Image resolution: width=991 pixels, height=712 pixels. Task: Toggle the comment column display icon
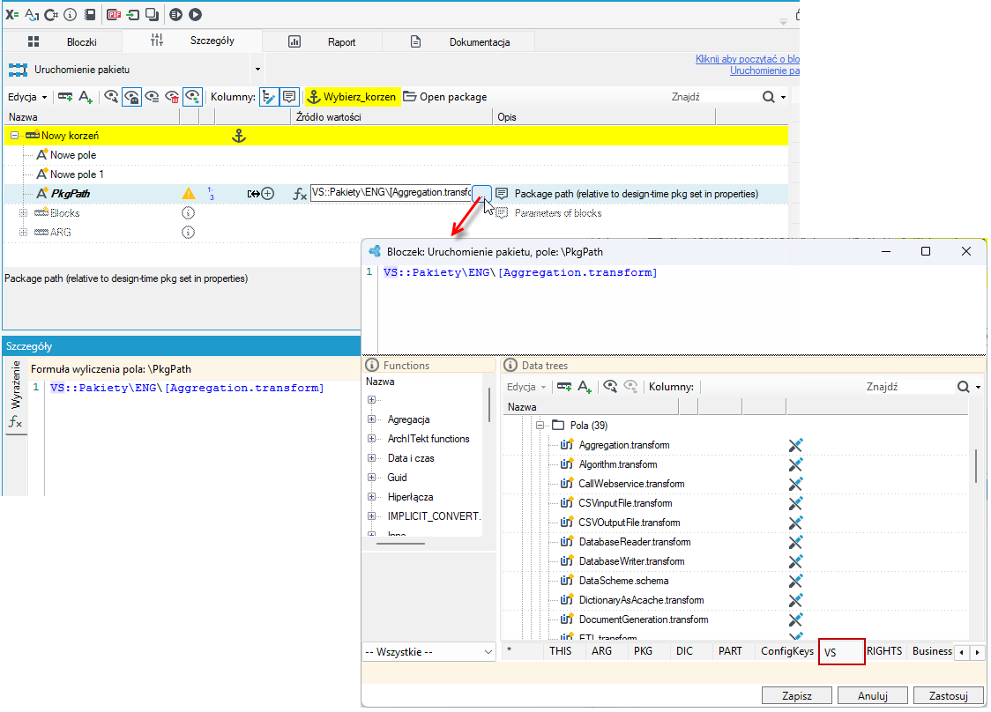[289, 97]
